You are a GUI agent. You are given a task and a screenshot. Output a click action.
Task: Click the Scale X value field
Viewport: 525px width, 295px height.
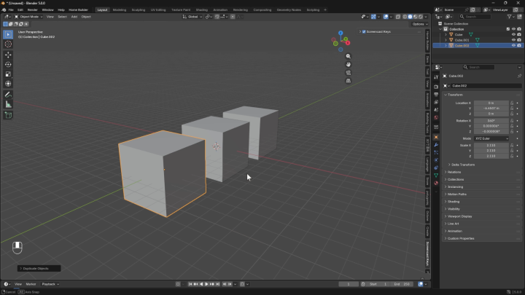pyautogui.click(x=491, y=145)
